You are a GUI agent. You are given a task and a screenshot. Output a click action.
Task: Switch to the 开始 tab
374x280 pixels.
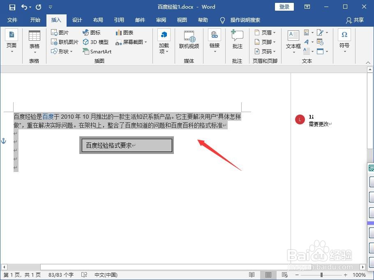[35, 20]
